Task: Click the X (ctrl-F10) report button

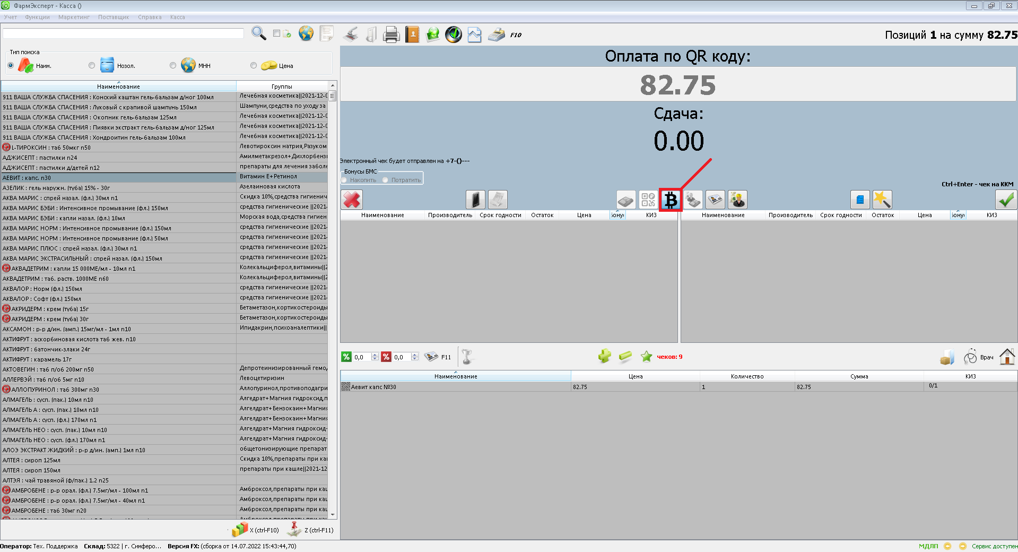Action: click(256, 530)
